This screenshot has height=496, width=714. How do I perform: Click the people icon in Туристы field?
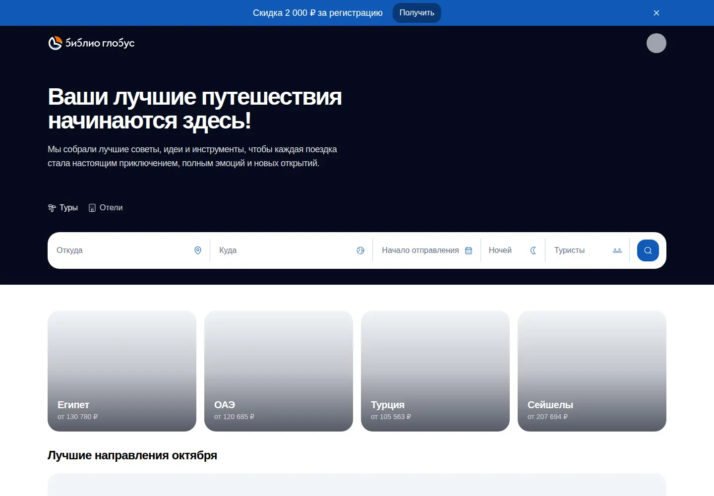click(617, 250)
